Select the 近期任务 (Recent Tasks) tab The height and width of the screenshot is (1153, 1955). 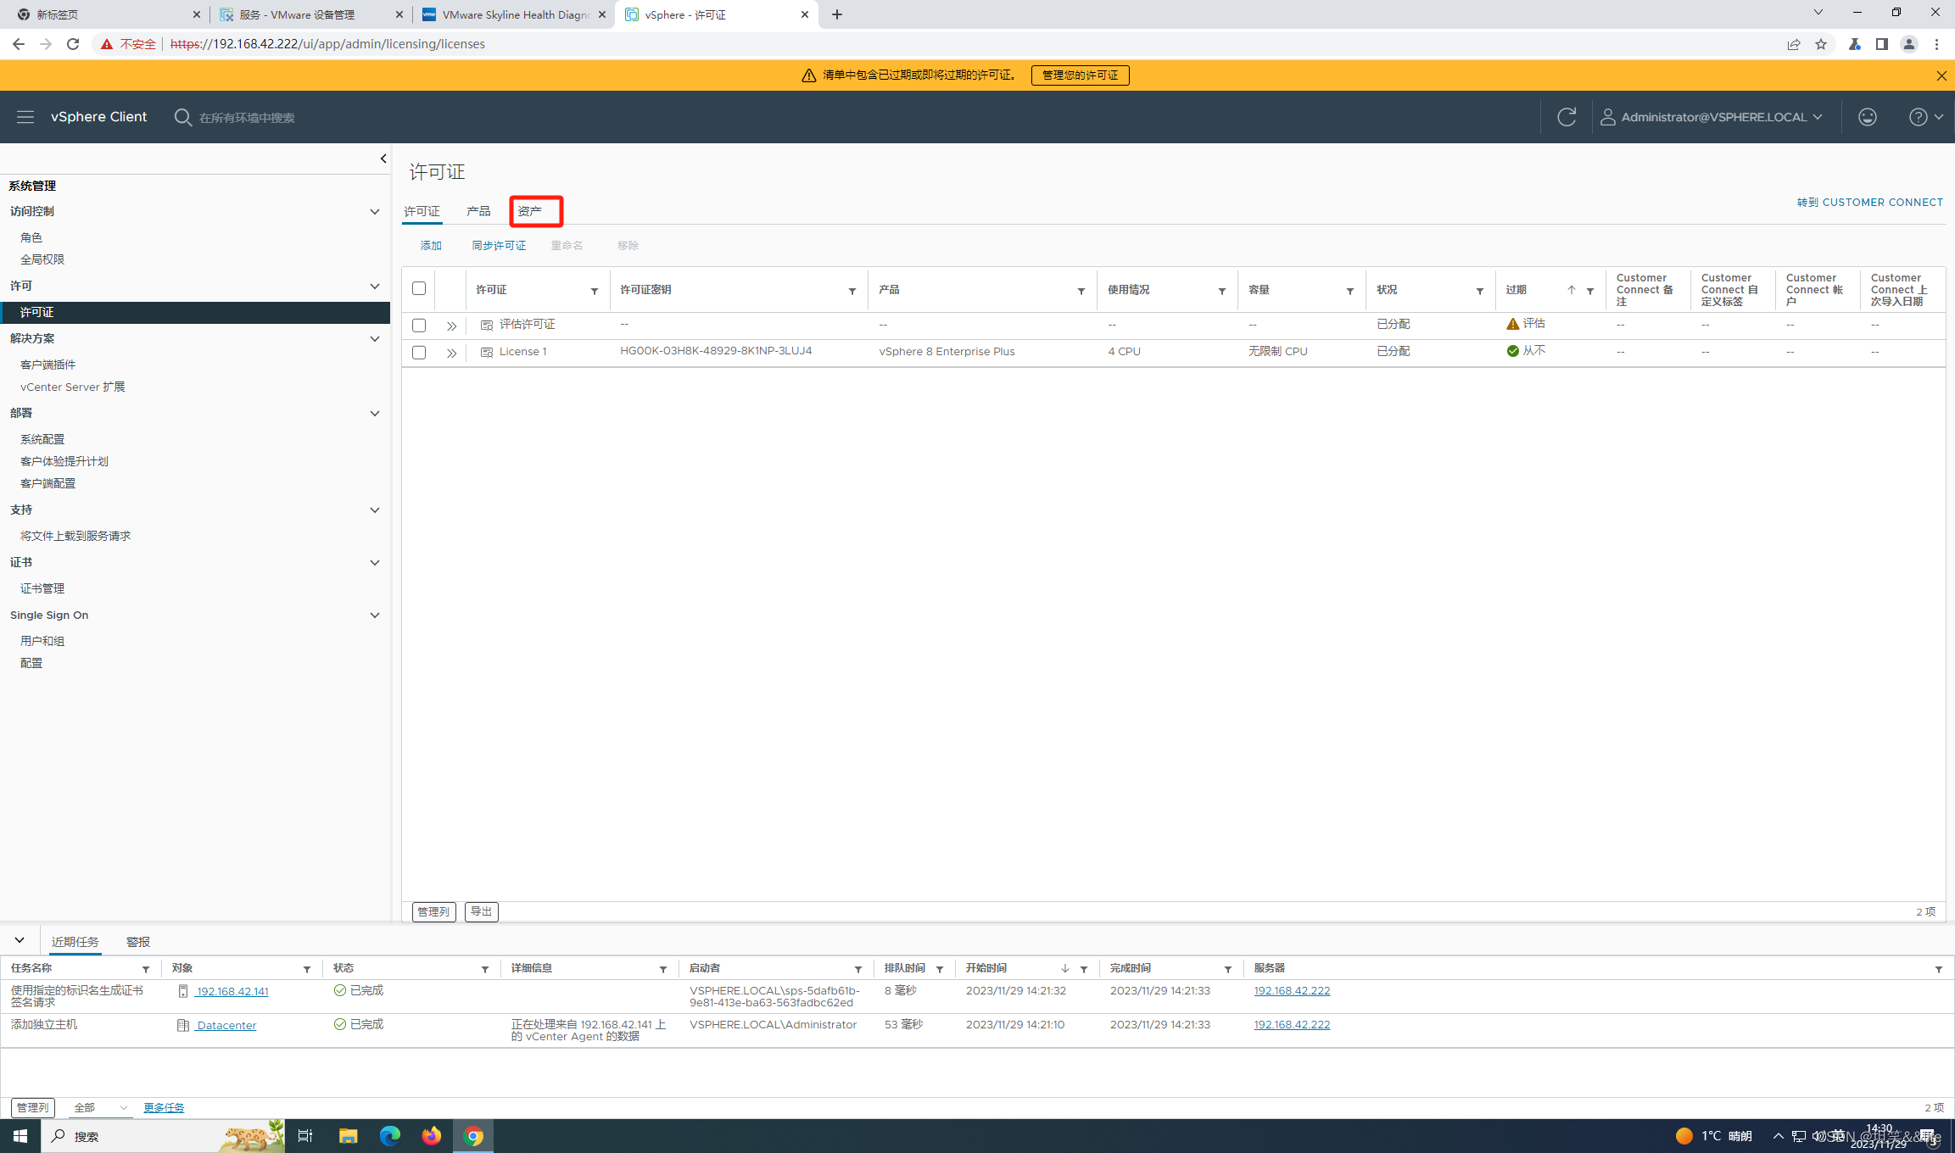tap(75, 942)
